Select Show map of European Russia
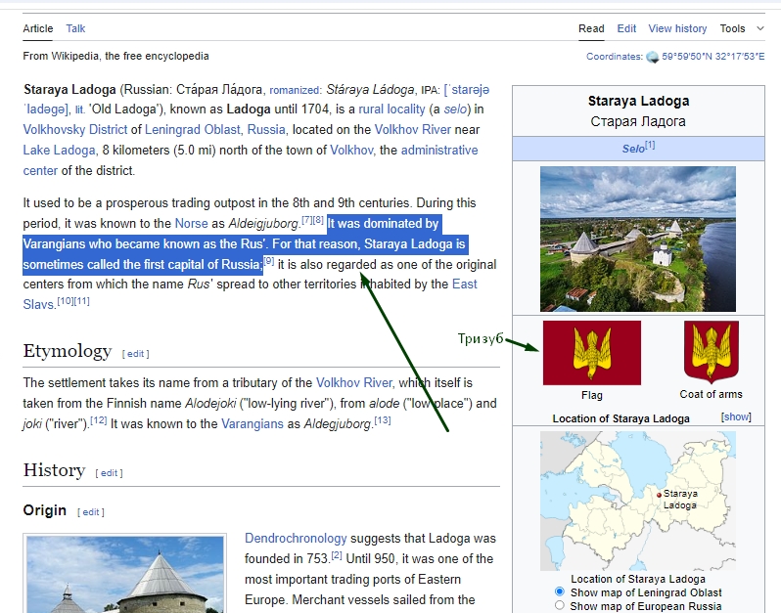The height and width of the screenshot is (613, 781). tap(560, 605)
